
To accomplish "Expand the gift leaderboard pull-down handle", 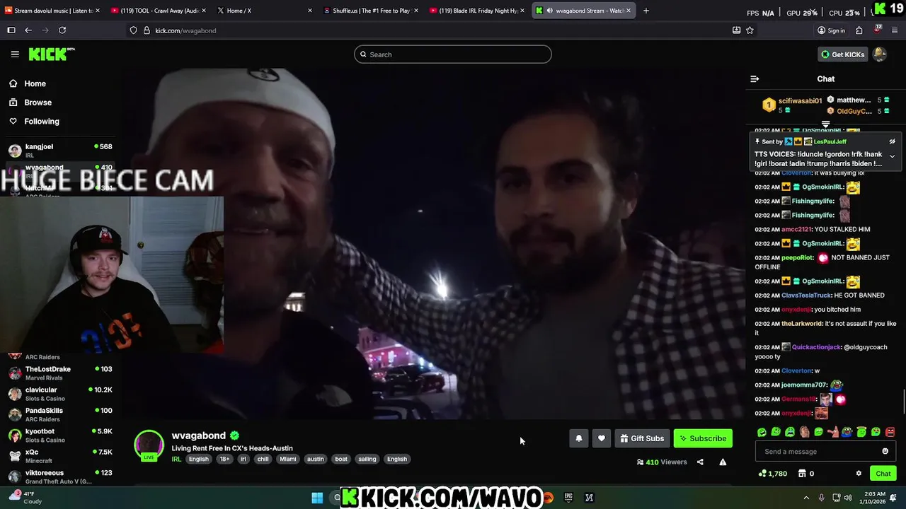I will click(x=825, y=124).
